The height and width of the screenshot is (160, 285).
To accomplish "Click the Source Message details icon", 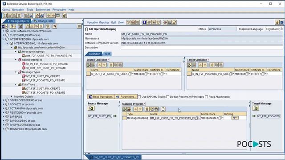I will click(91, 108).
